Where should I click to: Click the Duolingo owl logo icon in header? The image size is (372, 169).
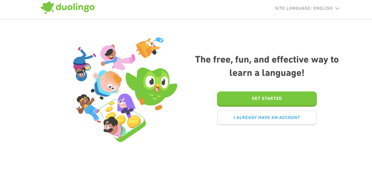tap(47, 7)
